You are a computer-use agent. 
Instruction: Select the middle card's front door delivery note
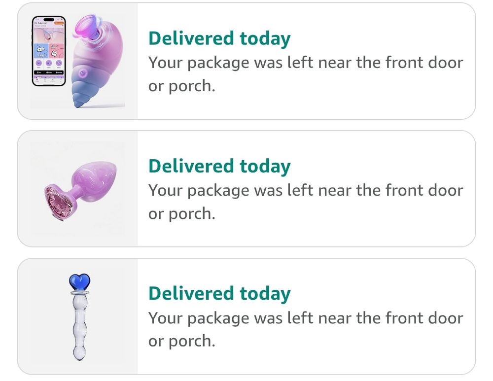point(306,190)
